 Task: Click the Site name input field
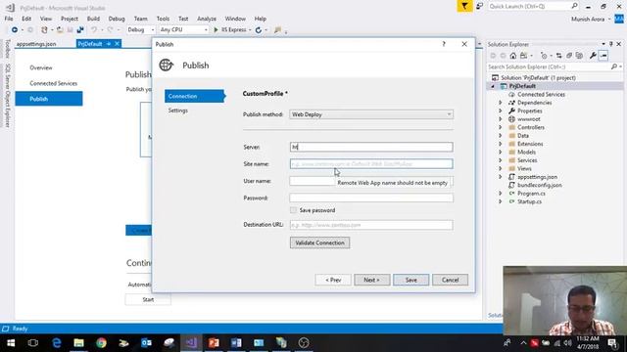point(371,164)
